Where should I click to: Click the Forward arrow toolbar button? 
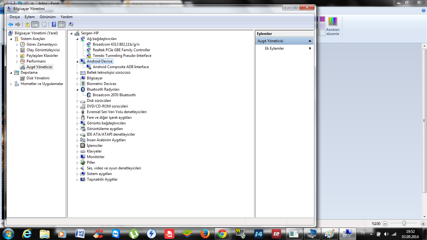click(x=18, y=24)
